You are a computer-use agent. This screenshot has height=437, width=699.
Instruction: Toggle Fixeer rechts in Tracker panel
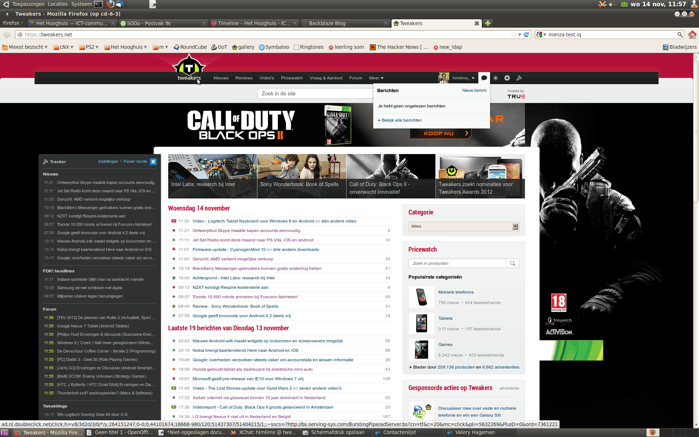135,162
